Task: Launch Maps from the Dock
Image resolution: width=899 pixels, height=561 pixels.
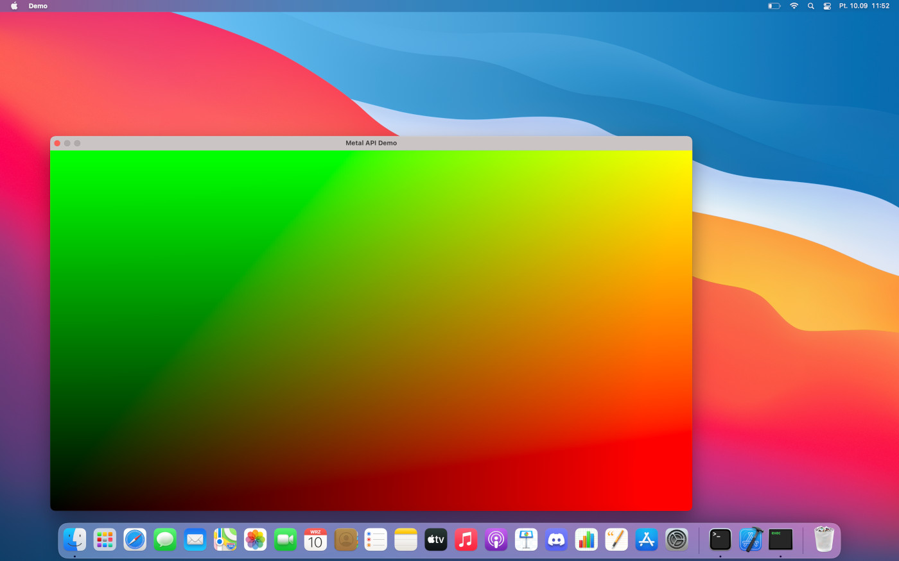Action: pyautogui.click(x=225, y=539)
